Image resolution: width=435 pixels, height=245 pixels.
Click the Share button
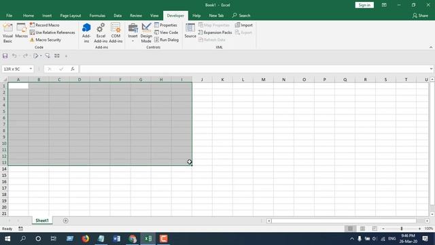coord(420,16)
